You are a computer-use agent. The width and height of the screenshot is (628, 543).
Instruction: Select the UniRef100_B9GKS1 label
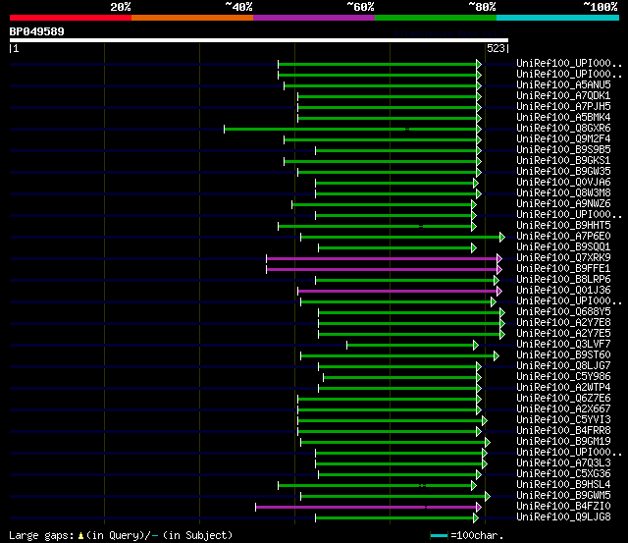[x=563, y=161]
